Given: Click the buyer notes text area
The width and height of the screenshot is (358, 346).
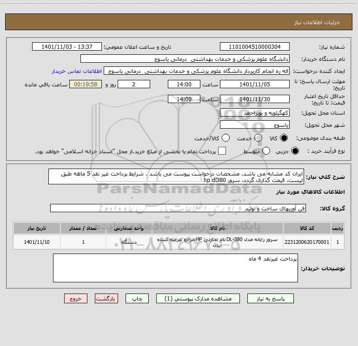Looking at the screenshot, I should [x=175, y=268].
